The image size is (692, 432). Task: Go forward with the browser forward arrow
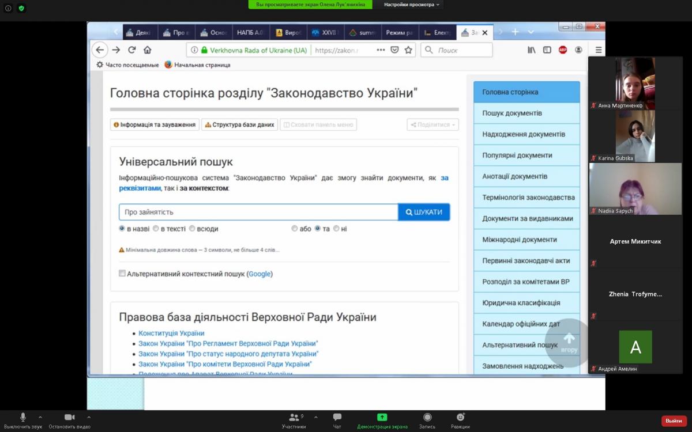(116, 50)
